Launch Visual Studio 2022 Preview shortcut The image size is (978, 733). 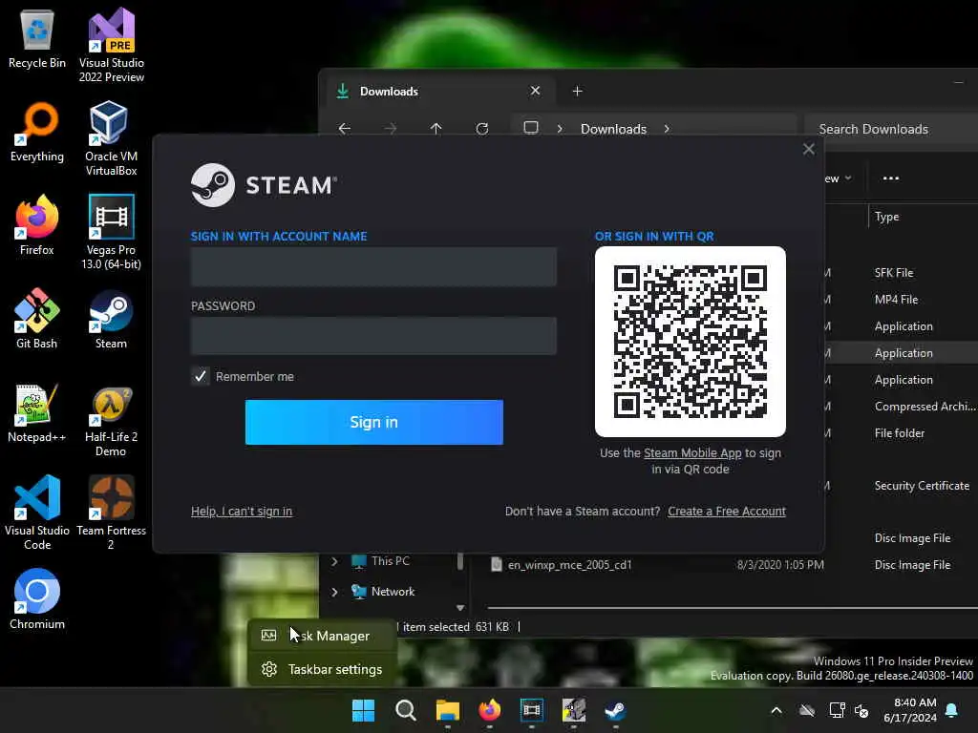coord(111,45)
